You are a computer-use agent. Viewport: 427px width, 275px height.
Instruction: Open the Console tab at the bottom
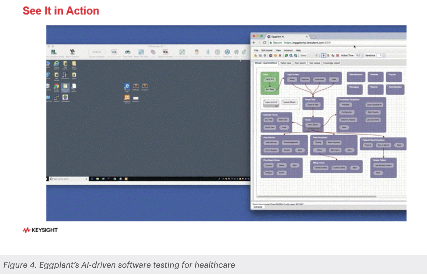click(x=258, y=207)
